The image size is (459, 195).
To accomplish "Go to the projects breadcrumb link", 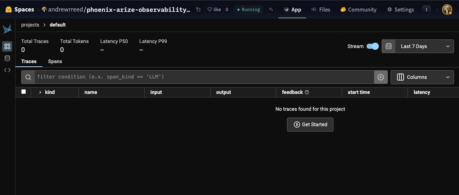I will pyautogui.click(x=30, y=25).
